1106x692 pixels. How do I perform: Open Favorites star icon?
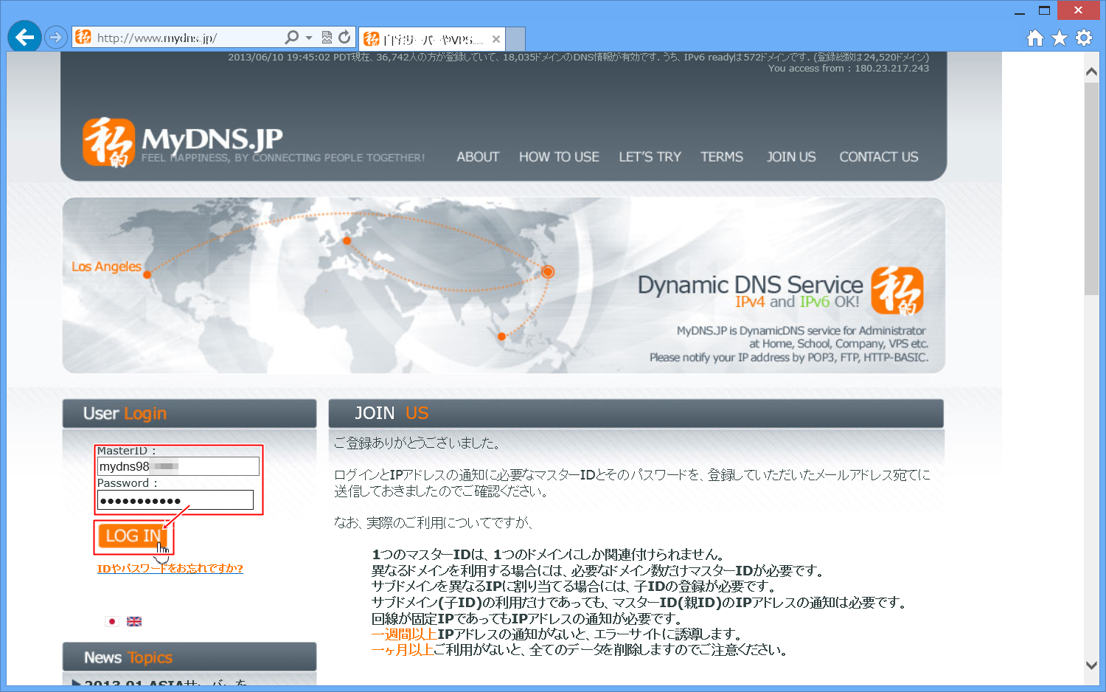pos(1059,38)
